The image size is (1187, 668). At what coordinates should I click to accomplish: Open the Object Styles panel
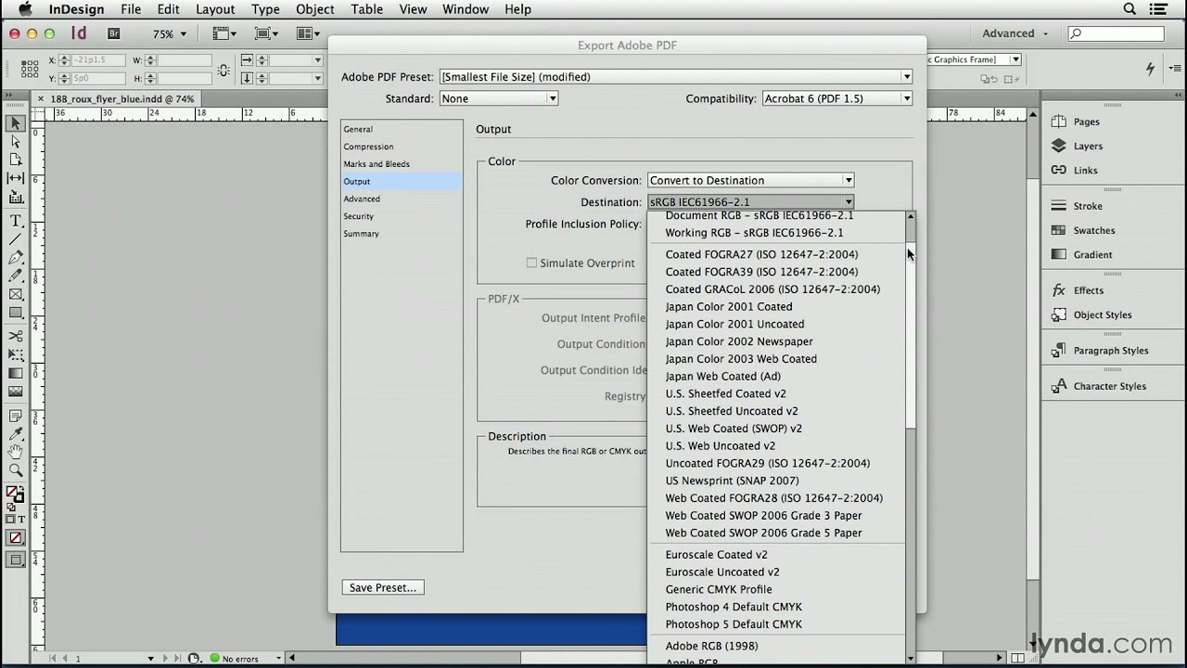pos(1100,315)
